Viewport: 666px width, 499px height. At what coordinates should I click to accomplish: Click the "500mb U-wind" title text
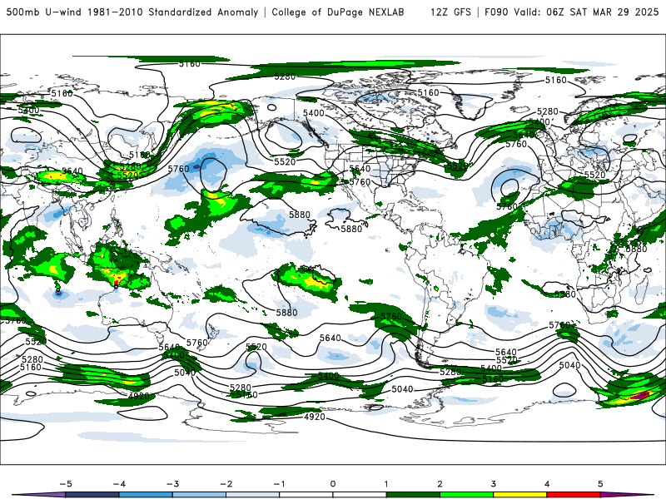click(43, 12)
